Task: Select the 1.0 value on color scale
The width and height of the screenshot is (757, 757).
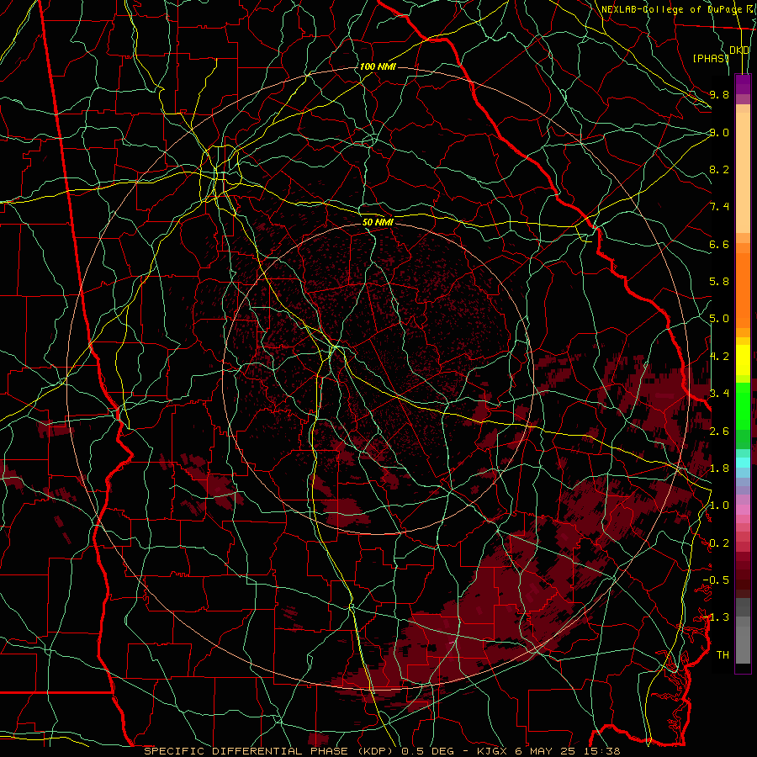Action: tap(719, 506)
